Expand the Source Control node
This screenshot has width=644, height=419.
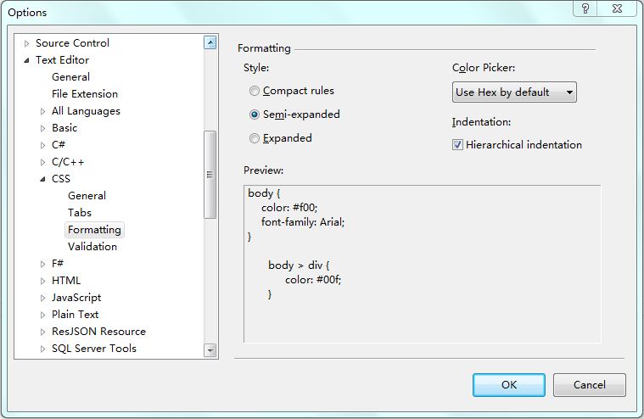click(26, 43)
